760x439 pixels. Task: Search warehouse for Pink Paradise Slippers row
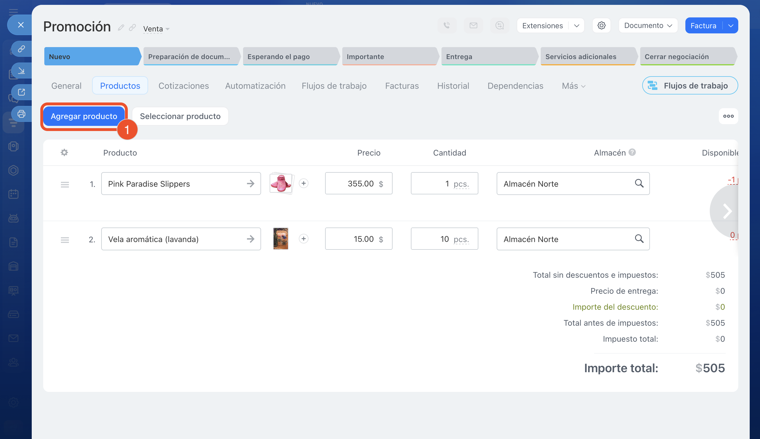639,183
